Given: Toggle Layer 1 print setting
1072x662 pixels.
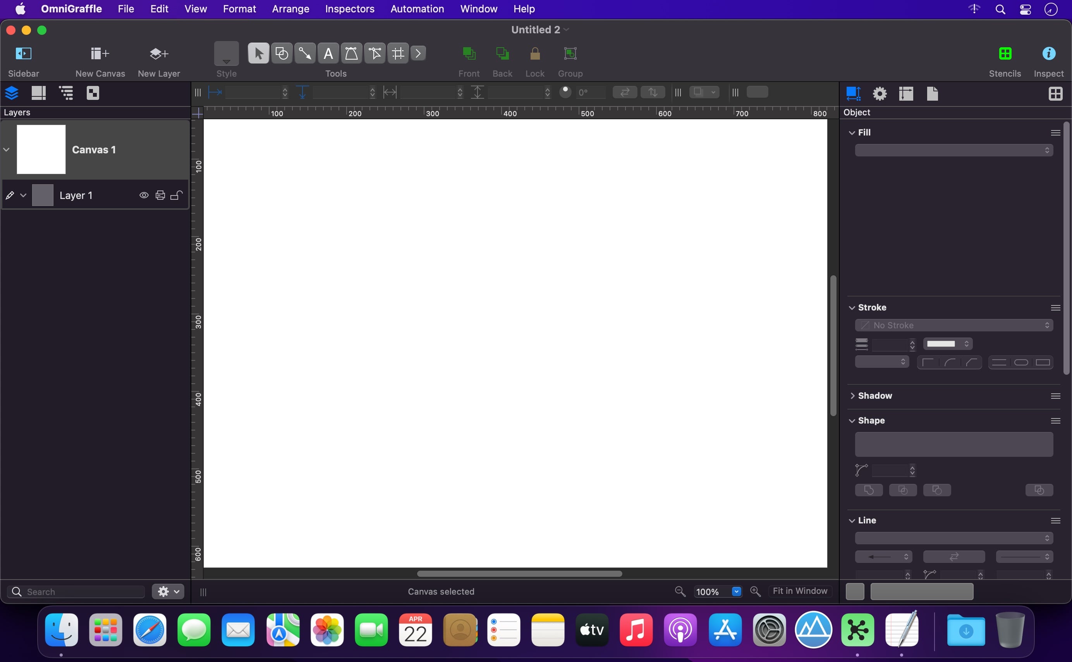Looking at the screenshot, I should click(x=160, y=195).
